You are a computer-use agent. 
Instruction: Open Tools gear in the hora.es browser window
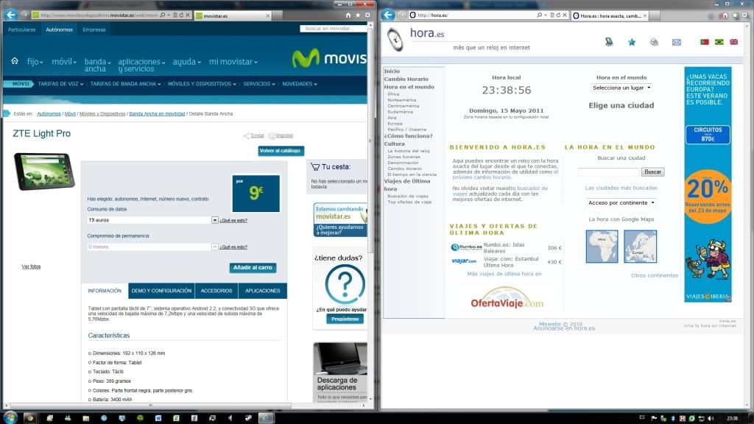pos(745,15)
